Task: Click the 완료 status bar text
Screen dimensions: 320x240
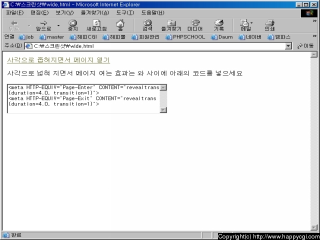Action: tap(16, 235)
